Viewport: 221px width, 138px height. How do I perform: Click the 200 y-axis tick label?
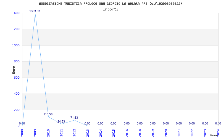click(x=17, y=110)
